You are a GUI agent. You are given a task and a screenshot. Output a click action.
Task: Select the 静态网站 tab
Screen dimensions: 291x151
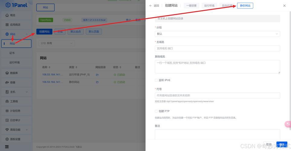click(x=245, y=5)
